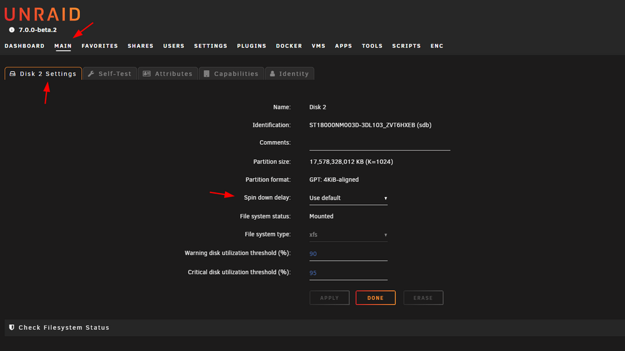Open the Settings menu
Viewport: 625px width, 351px height.
click(x=211, y=46)
